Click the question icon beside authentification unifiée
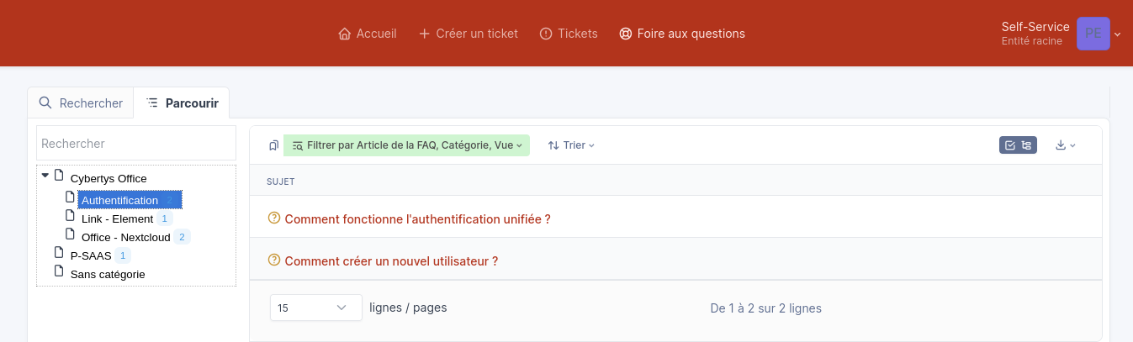Image resolution: width=1133 pixels, height=342 pixels. click(273, 218)
